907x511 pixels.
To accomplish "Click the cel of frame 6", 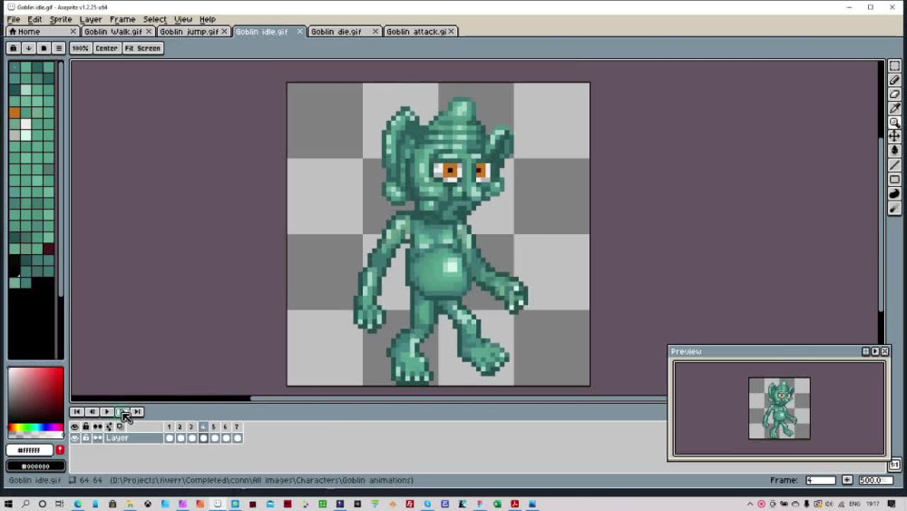I will pos(226,438).
